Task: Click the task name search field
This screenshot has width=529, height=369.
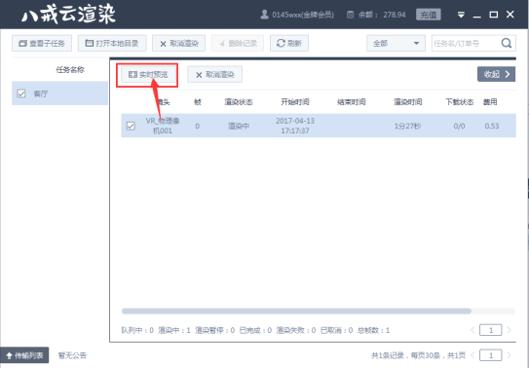Action: click(466, 43)
